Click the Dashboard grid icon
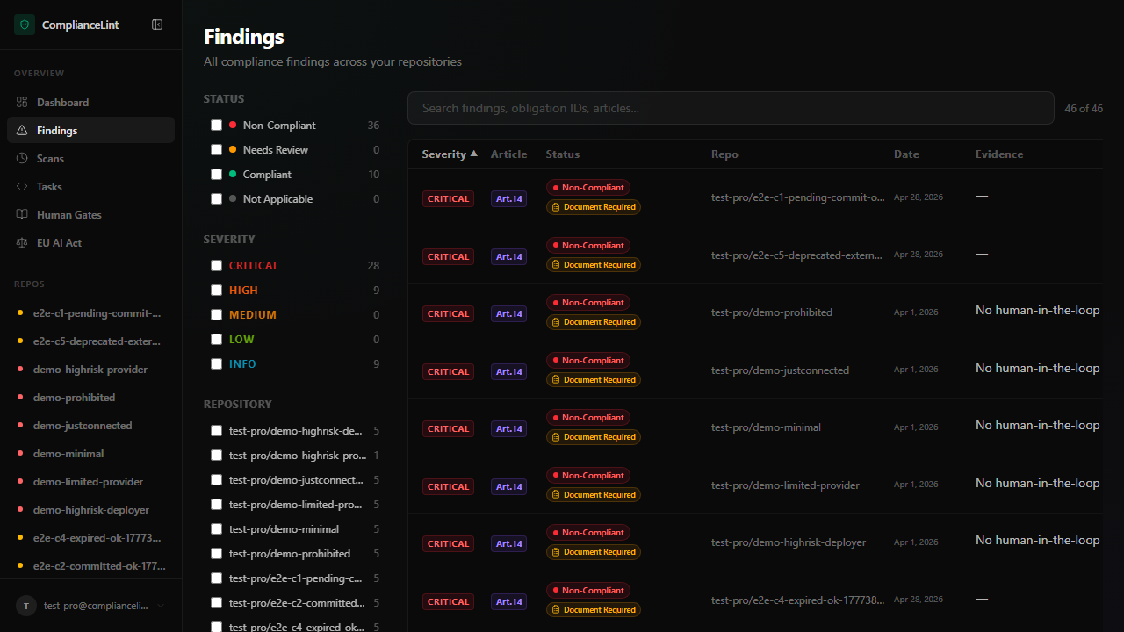The height and width of the screenshot is (632, 1124). (x=22, y=103)
